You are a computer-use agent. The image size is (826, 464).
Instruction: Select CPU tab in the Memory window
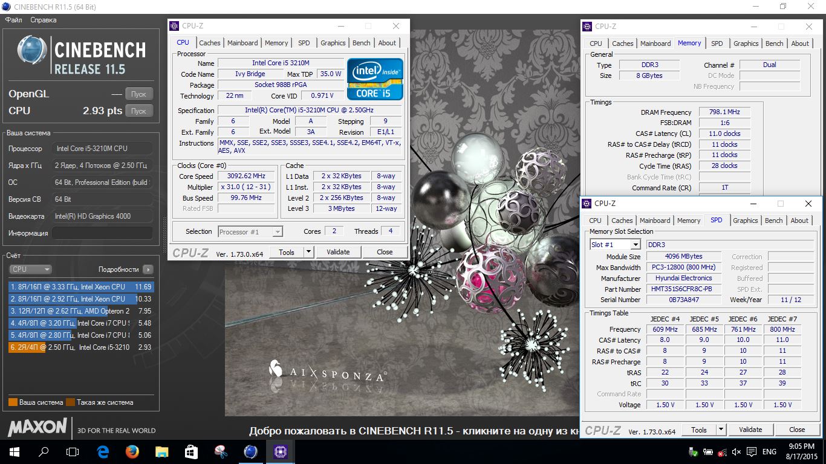click(x=596, y=43)
